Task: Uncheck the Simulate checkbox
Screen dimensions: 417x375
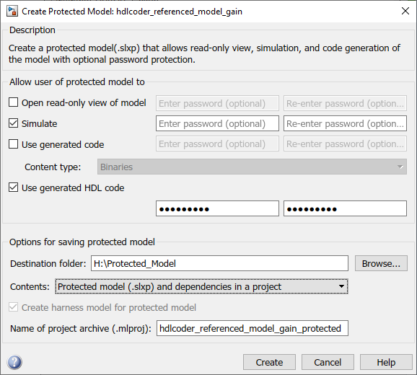Action: [13, 123]
